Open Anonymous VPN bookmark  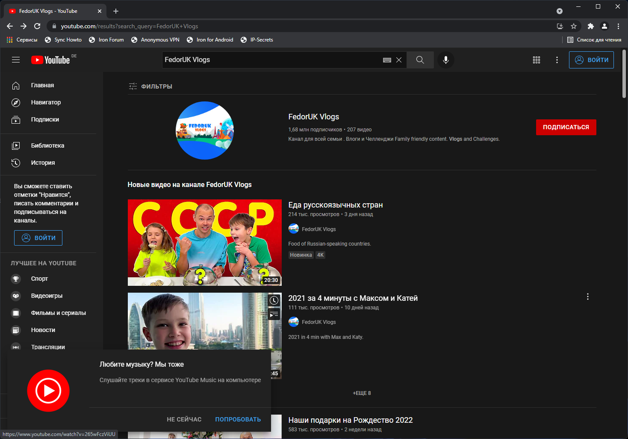coord(155,40)
